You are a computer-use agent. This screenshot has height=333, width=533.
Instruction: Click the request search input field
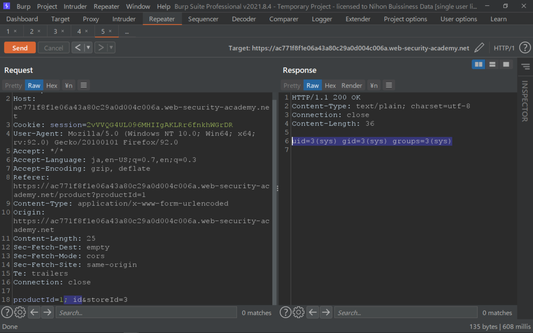click(x=146, y=313)
